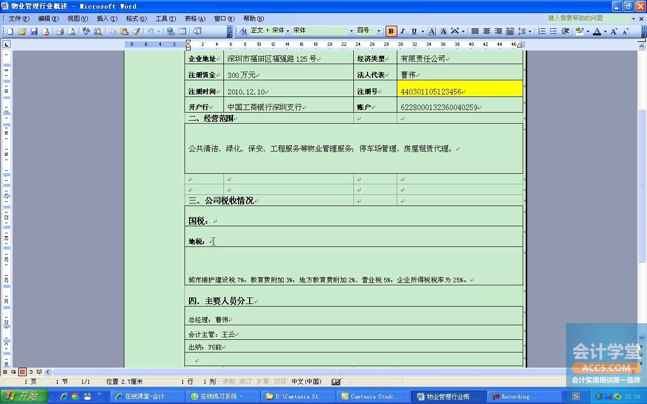The image size is (647, 404).
Task: Align text left
Action: pos(475,31)
